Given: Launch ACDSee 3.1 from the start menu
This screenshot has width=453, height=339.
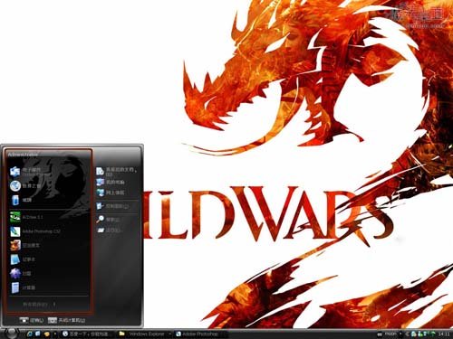Looking at the screenshot, I should [x=48, y=217].
